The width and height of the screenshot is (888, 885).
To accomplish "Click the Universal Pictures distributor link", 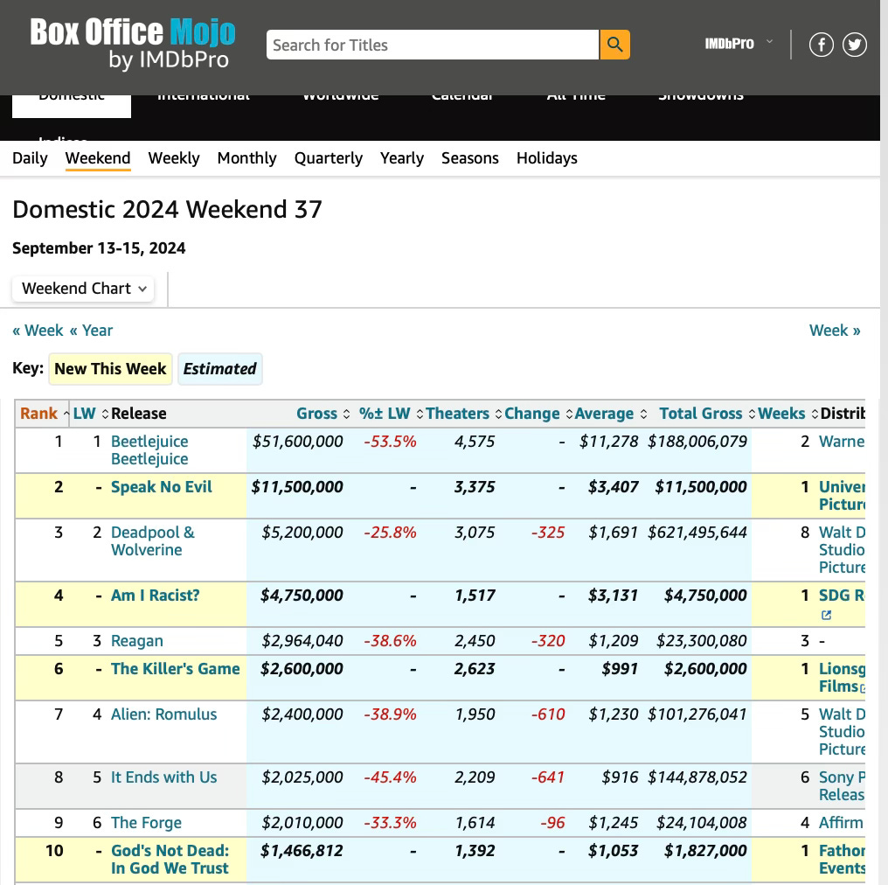I will point(842,496).
